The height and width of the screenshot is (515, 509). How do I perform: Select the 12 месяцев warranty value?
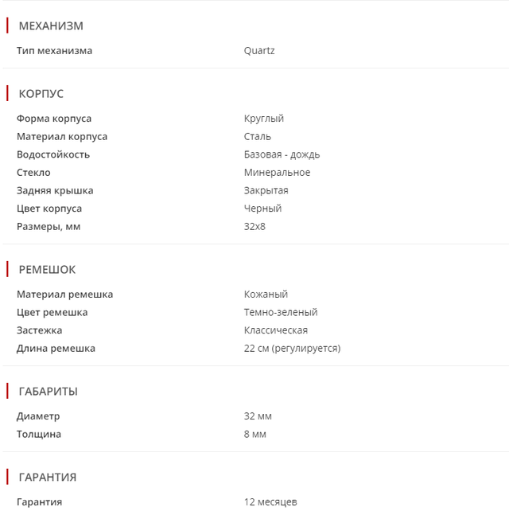[x=270, y=502]
